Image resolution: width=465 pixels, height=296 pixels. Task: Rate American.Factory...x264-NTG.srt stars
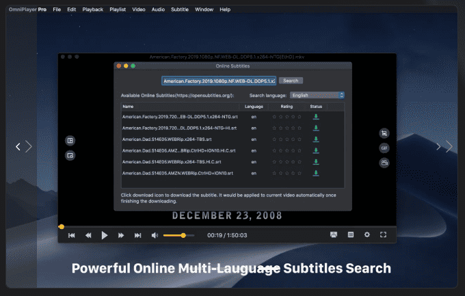pyautogui.click(x=287, y=117)
